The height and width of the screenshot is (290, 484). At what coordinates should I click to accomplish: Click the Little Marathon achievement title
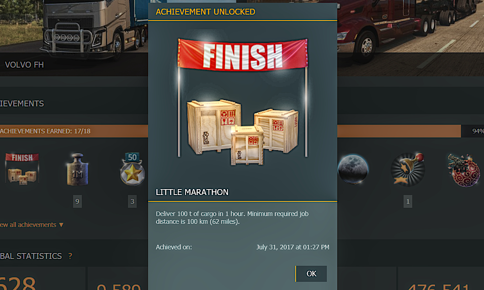192,192
